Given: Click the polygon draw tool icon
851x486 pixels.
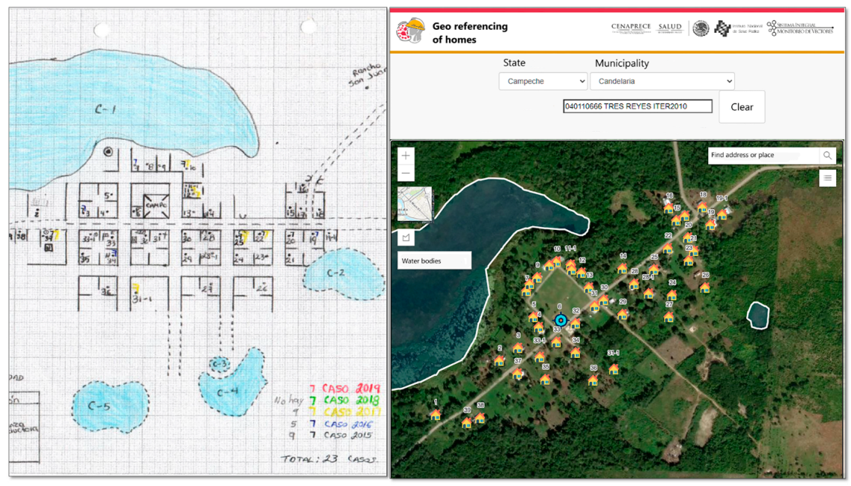Looking at the screenshot, I should 406,238.
